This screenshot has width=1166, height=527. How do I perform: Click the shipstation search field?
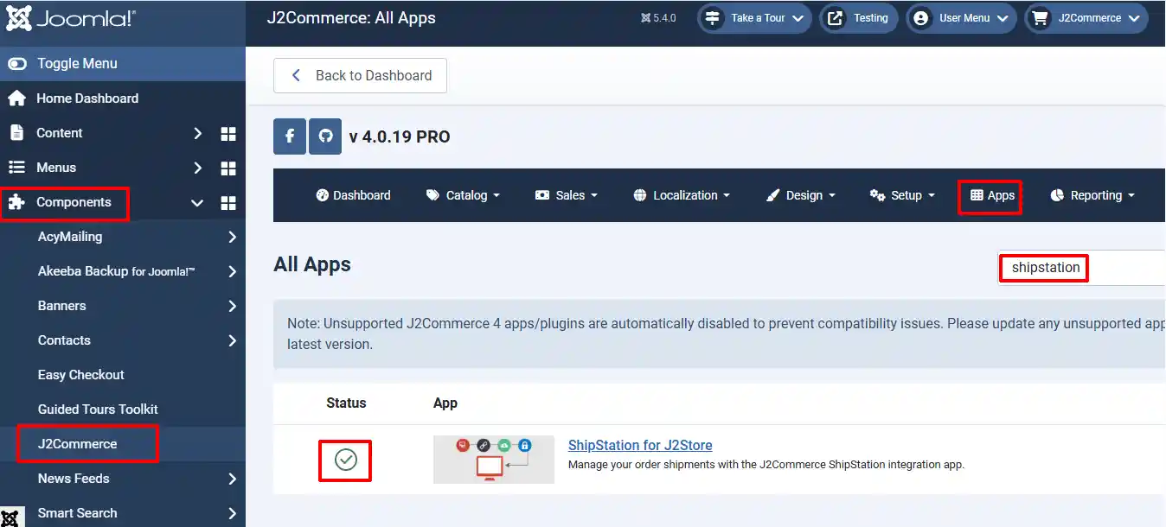coord(1082,268)
